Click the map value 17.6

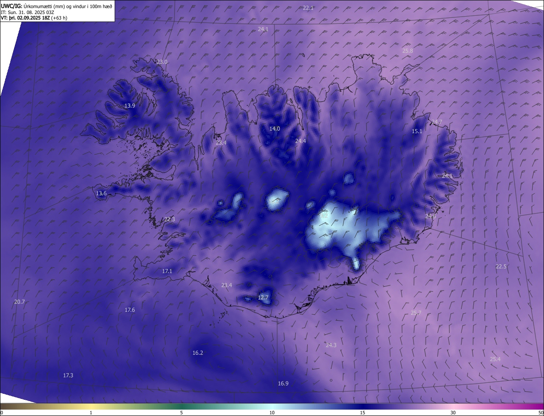tap(130, 310)
